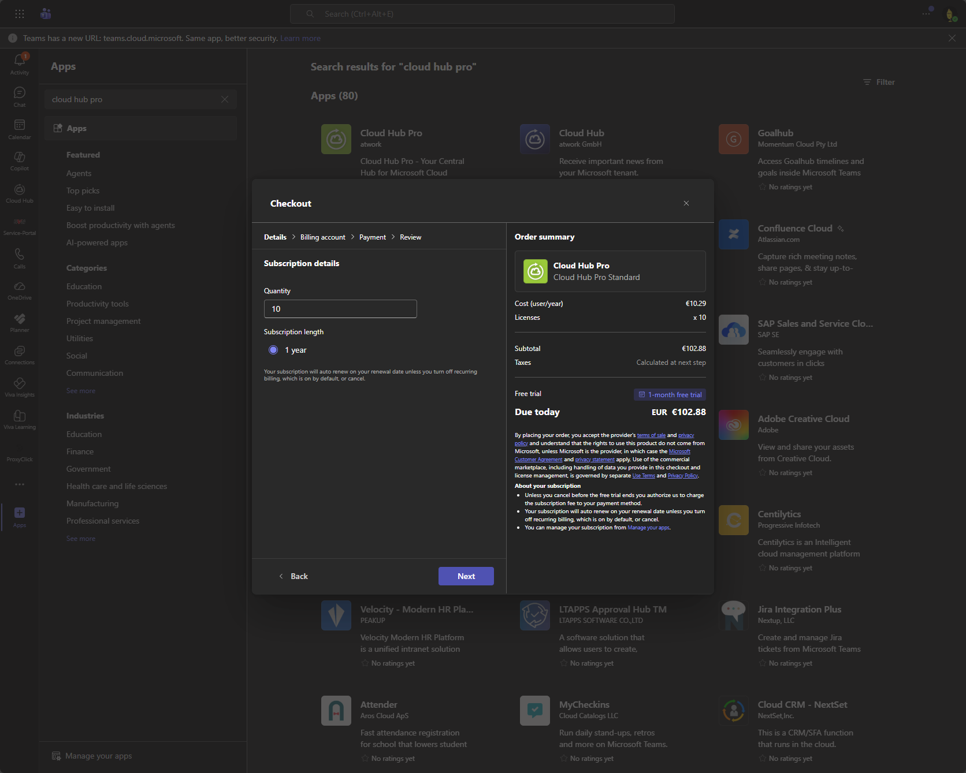Select the 1 year subscription length option

[273, 350]
